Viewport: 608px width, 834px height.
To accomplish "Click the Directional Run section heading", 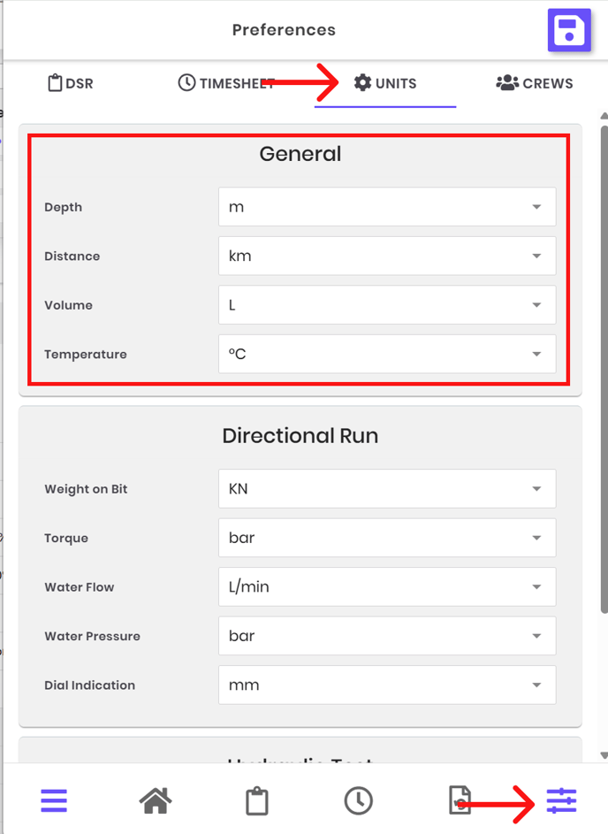I will pos(300,436).
